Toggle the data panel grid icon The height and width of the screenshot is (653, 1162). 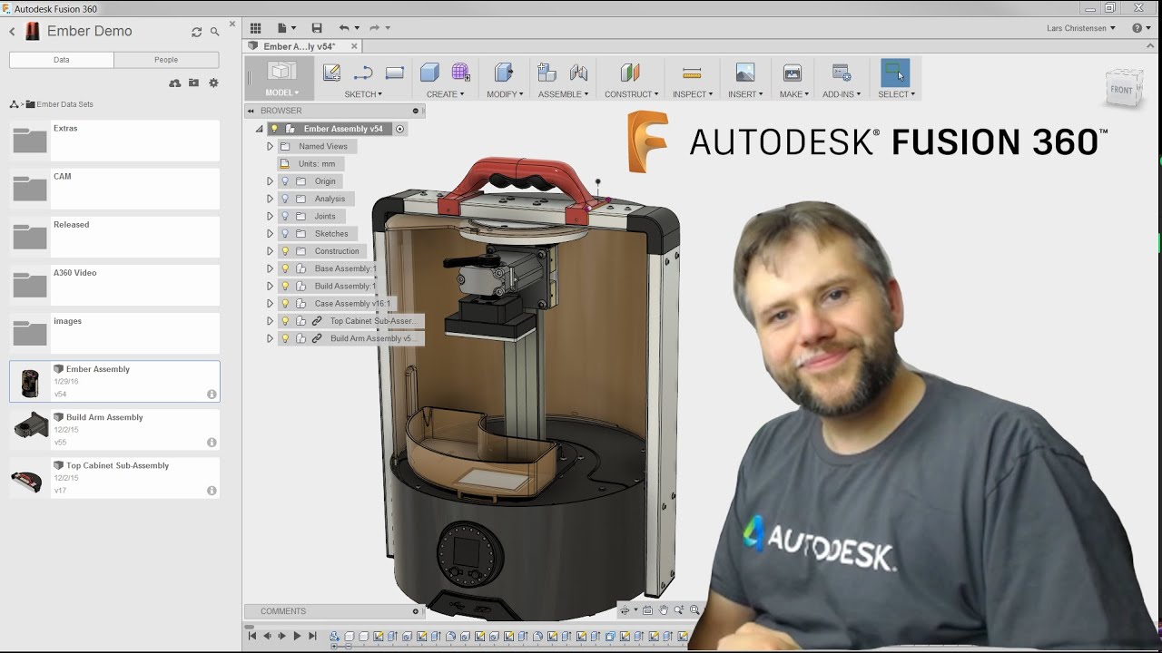point(256,28)
